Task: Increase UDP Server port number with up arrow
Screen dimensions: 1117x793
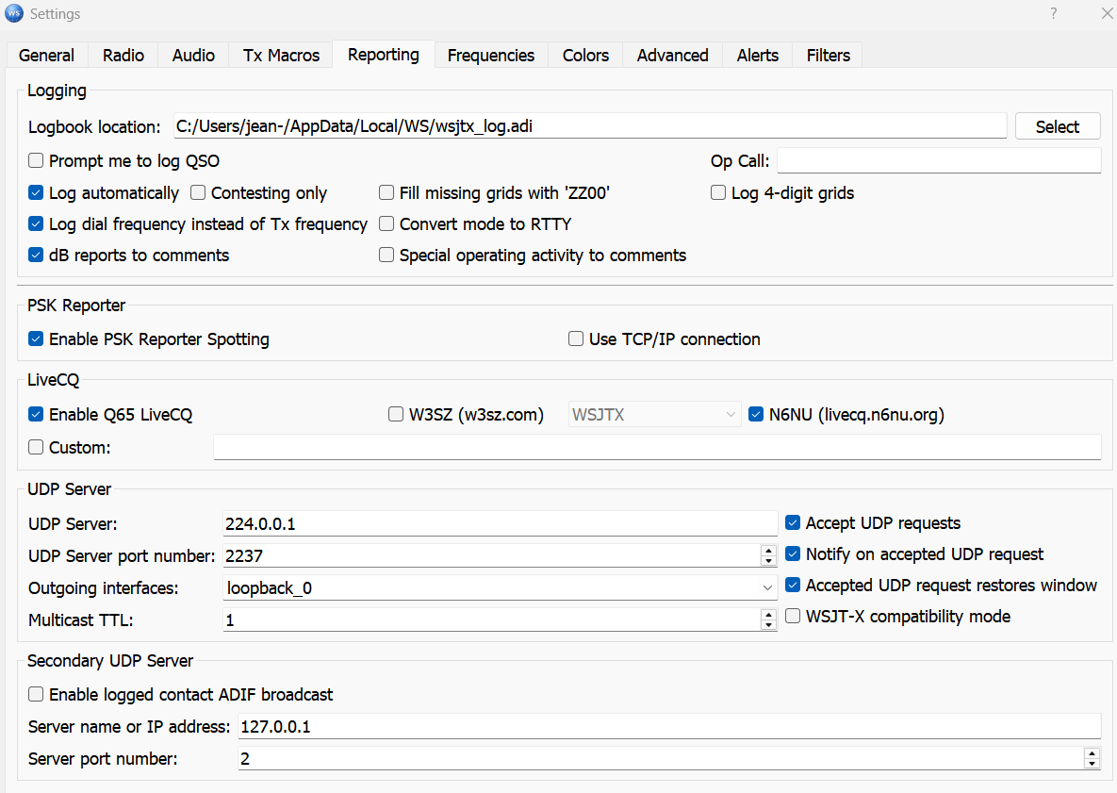Action: [x=768, y=551]
